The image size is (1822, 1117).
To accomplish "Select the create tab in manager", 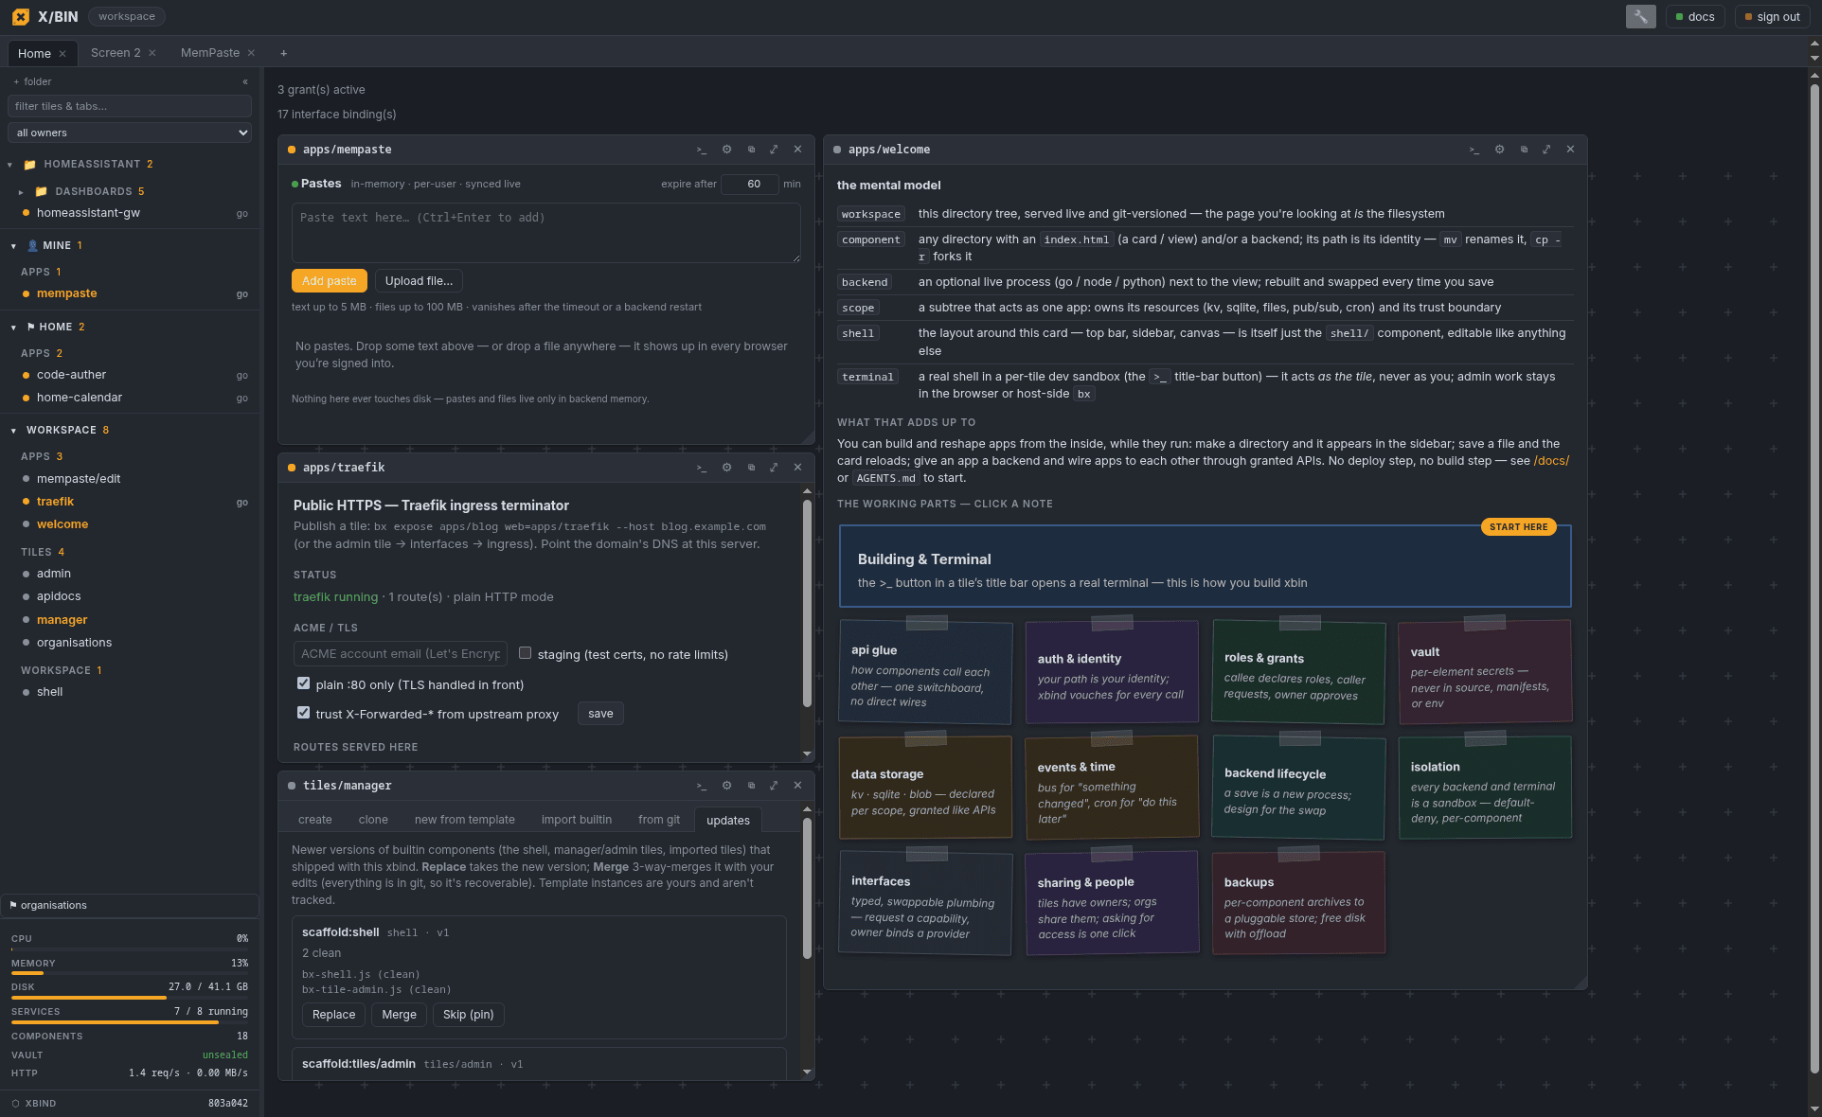I will point(315,820).
